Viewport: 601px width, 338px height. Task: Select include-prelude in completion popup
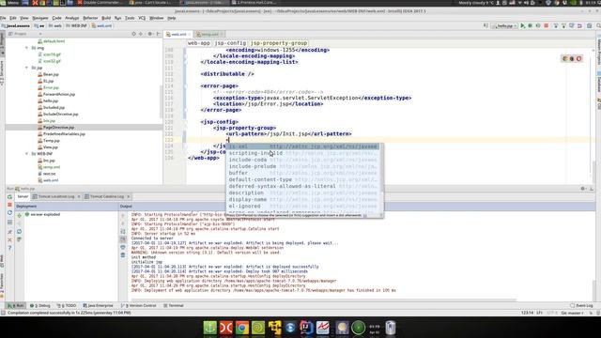(302, 166)
